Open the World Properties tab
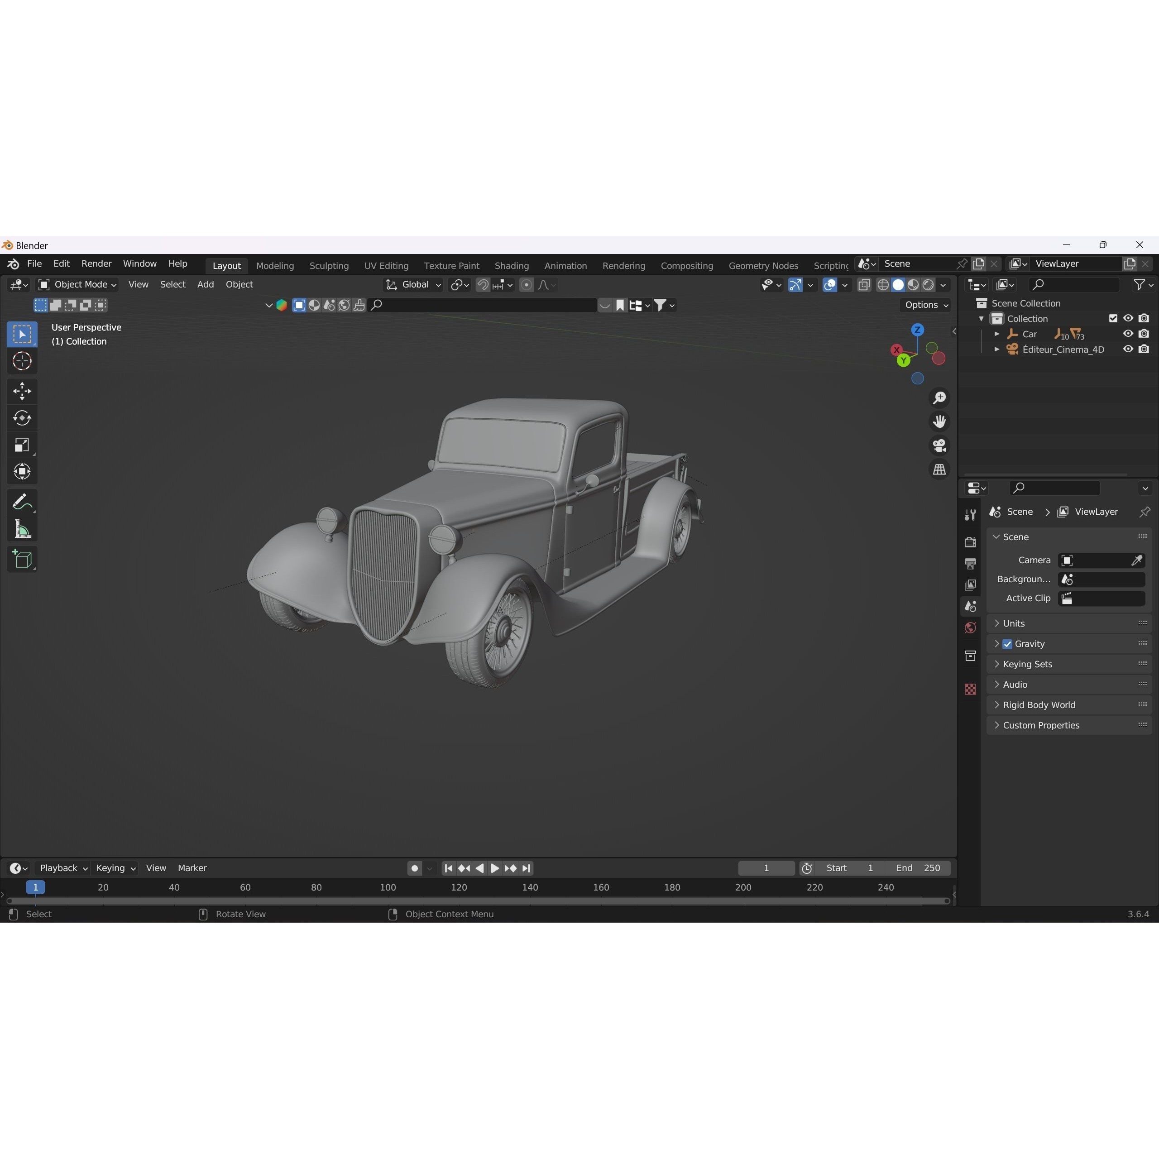Image resolution: width=1159 pixels, height=1159 pixels. point(970,627)
